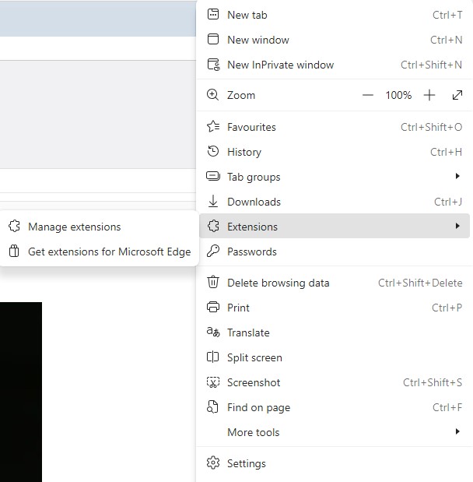This screenshot has height=482, width=473.
Task: Click the Screenshot menu item
Action: click(x=254, y=382)
